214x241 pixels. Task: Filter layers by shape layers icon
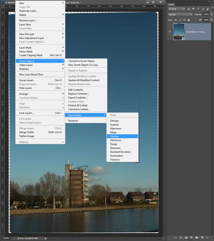coord(203,9)
